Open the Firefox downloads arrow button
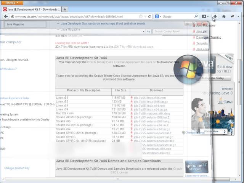 (215, 16)
